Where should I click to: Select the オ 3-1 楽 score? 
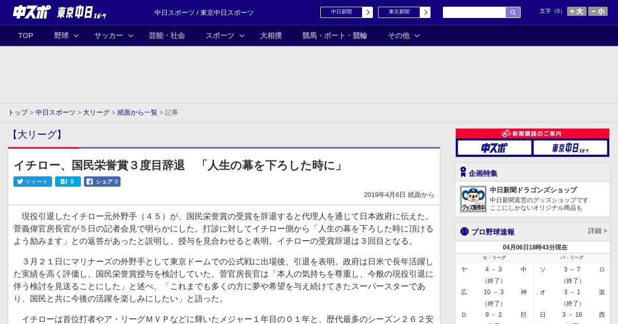click(x=572, y=292)
